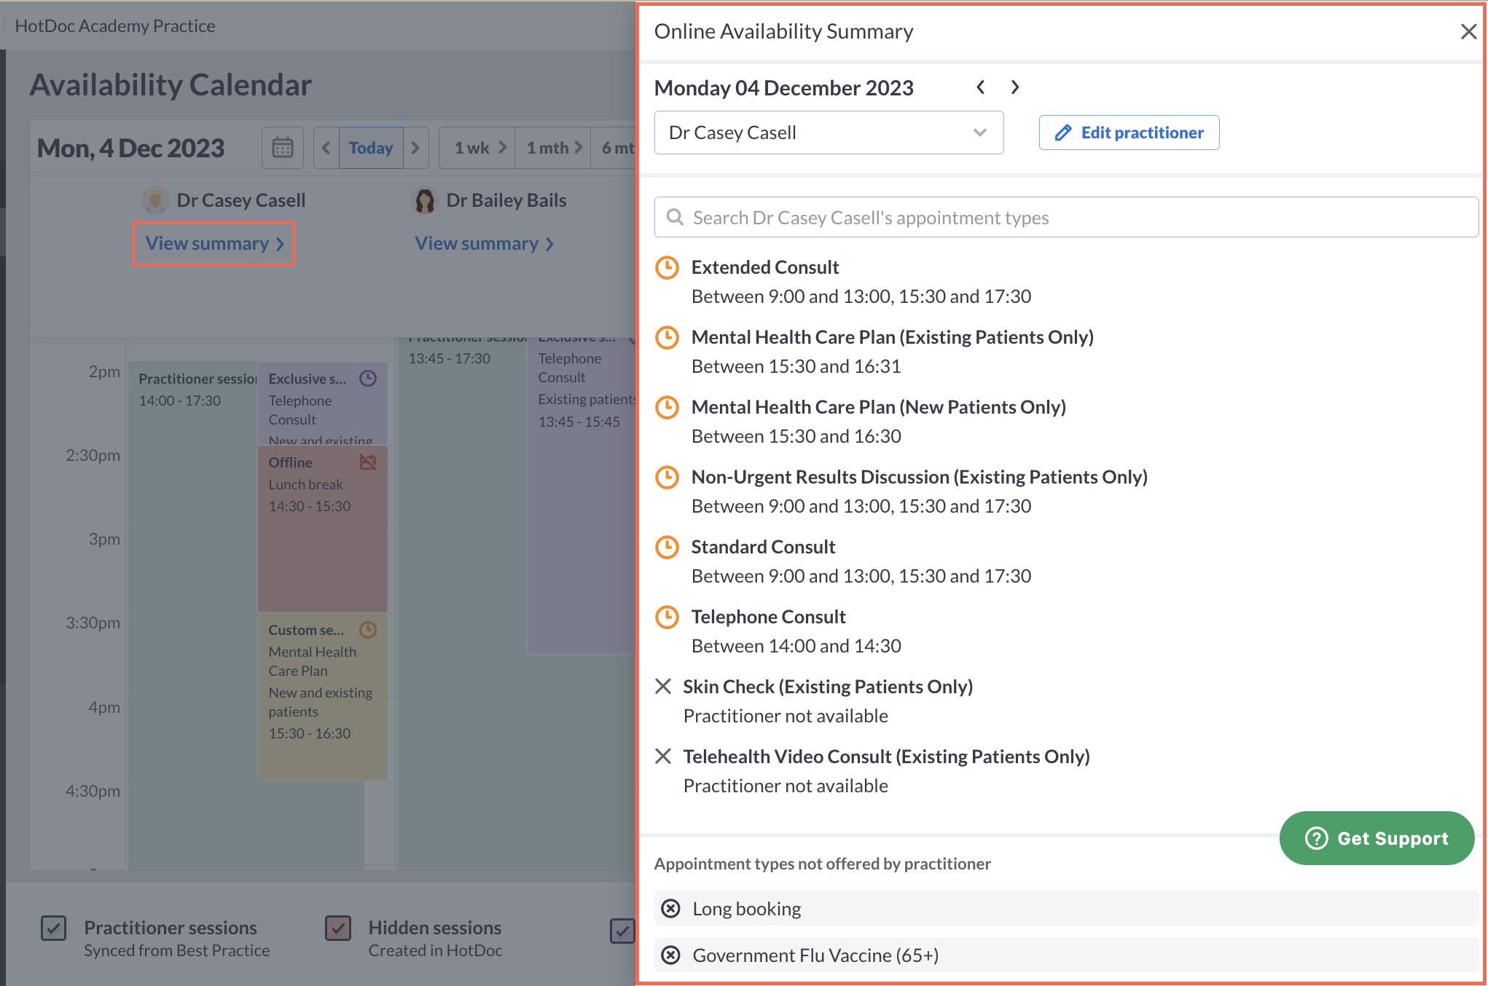1488x986 pixels.
Task: Click the Today button
Action: (x=370, y=148)
